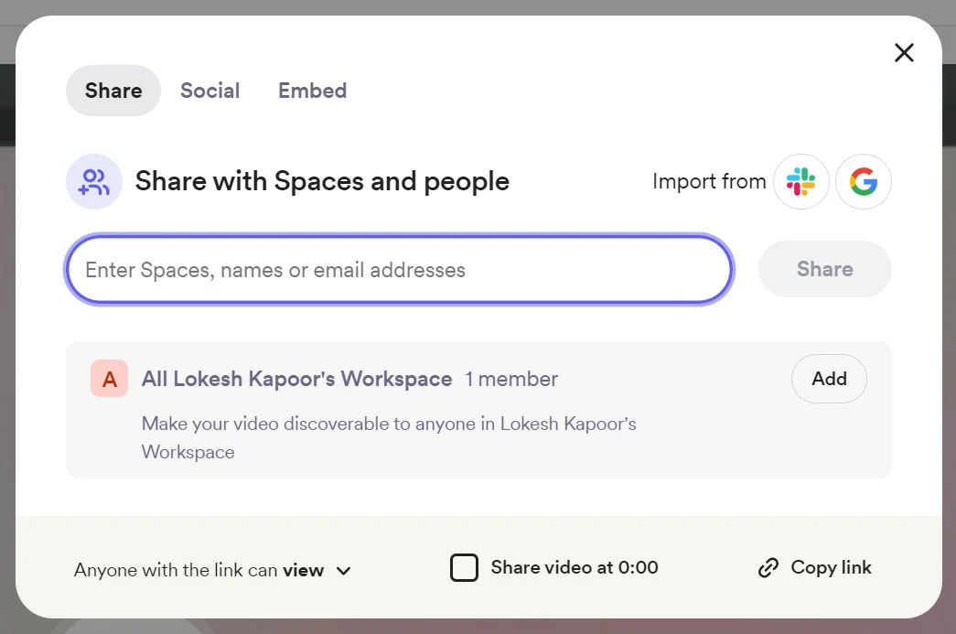Click the Slack import icon
Viewport: 956px width, 634px height.
800,181
